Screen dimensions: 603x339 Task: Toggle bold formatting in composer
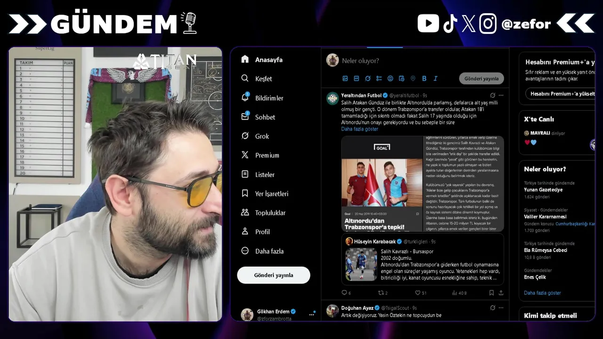click(424, 79)
